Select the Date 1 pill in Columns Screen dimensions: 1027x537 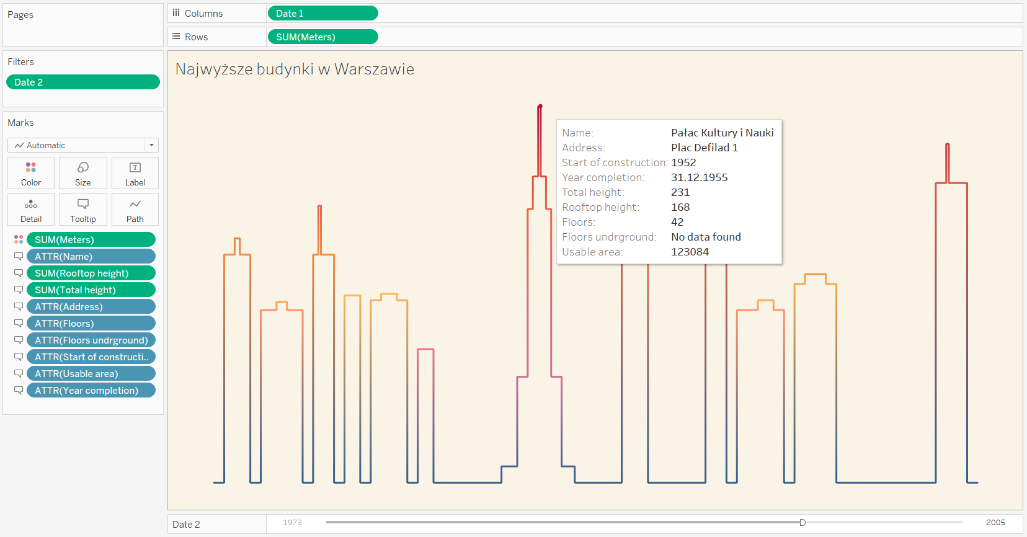(322, 13)
